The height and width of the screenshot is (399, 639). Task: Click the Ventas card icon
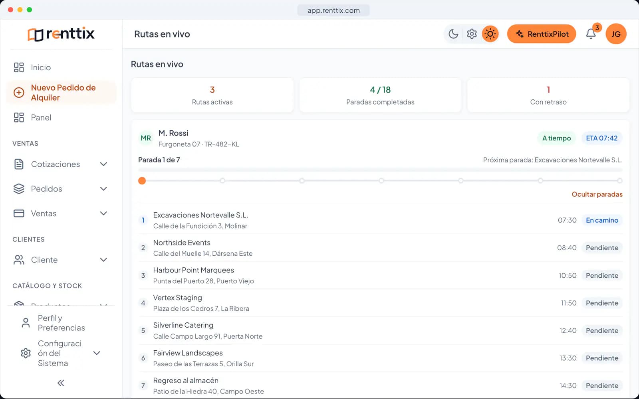point(19,213)
